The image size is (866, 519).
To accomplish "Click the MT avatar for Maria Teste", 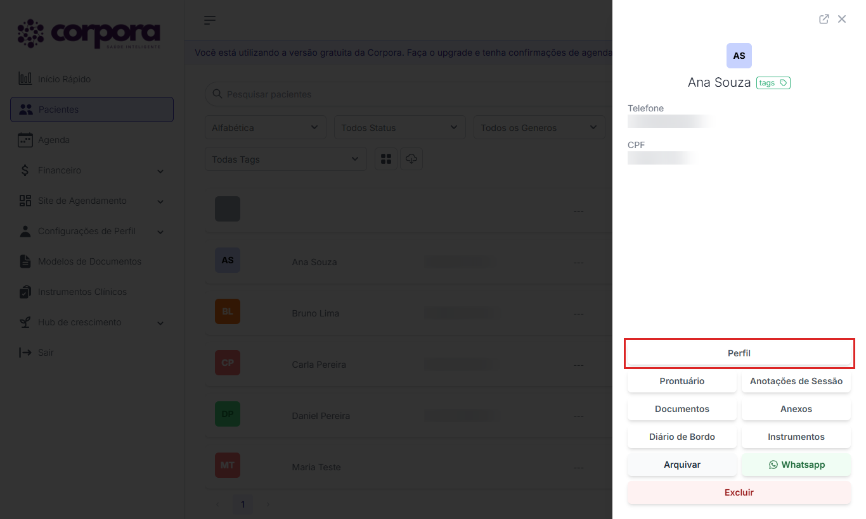I will [x=228, y=465].
